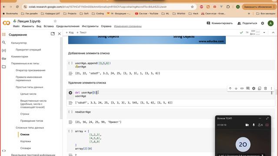The image size is (278, 156).
Task: Open the account avatar A
Action: [271, 23]
